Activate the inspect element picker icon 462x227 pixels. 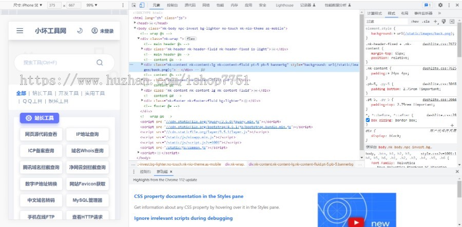point(134,5)
